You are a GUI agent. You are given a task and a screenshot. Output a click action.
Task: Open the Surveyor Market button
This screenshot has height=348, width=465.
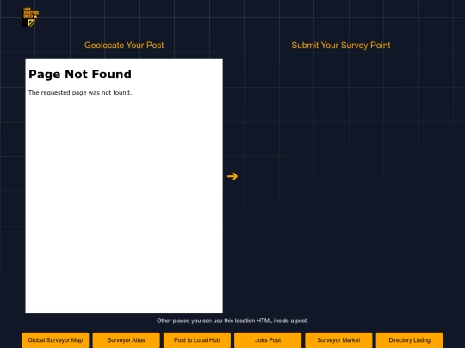(338, 340)
